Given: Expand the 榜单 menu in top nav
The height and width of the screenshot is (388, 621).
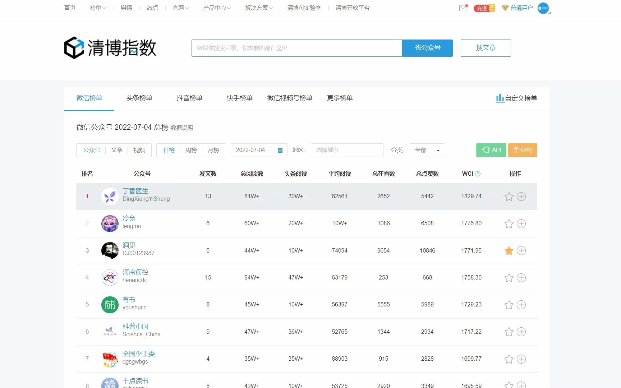Looking at the screenshot, I should [98, 8].
